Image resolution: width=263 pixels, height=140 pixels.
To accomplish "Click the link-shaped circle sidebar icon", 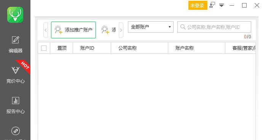I will tap(16, 131).
